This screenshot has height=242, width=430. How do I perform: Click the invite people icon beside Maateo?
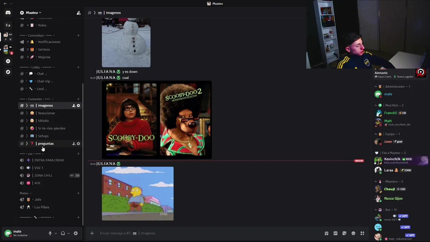[79, 13]
